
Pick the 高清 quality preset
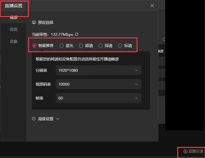(x=101, y=46)
